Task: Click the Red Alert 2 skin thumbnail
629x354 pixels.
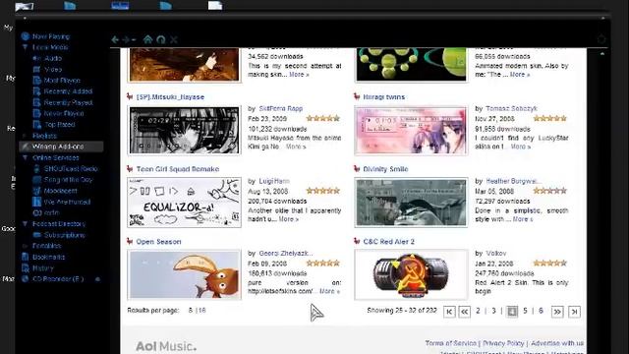Action: coord(411,275)
